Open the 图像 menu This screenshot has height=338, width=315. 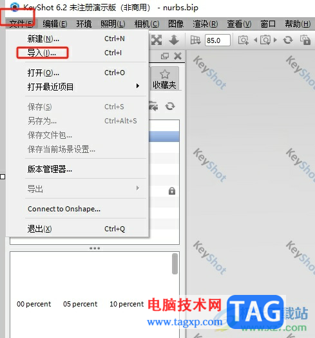pyautogui.click(x=176, y=24)
